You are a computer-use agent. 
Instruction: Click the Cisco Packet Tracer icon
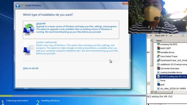(x=158, y=56)
